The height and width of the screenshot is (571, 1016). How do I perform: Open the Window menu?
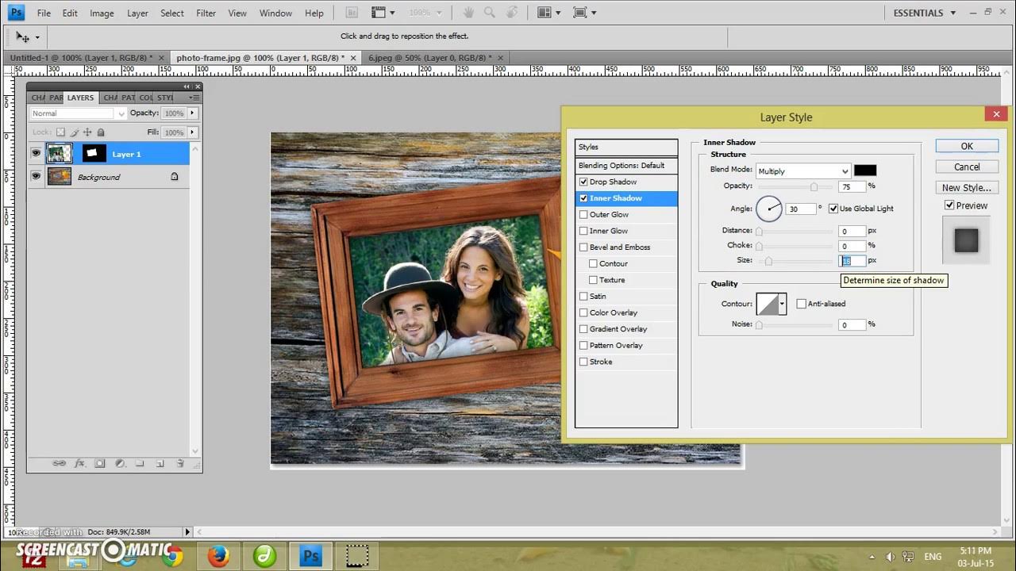(x=275, y=13)
